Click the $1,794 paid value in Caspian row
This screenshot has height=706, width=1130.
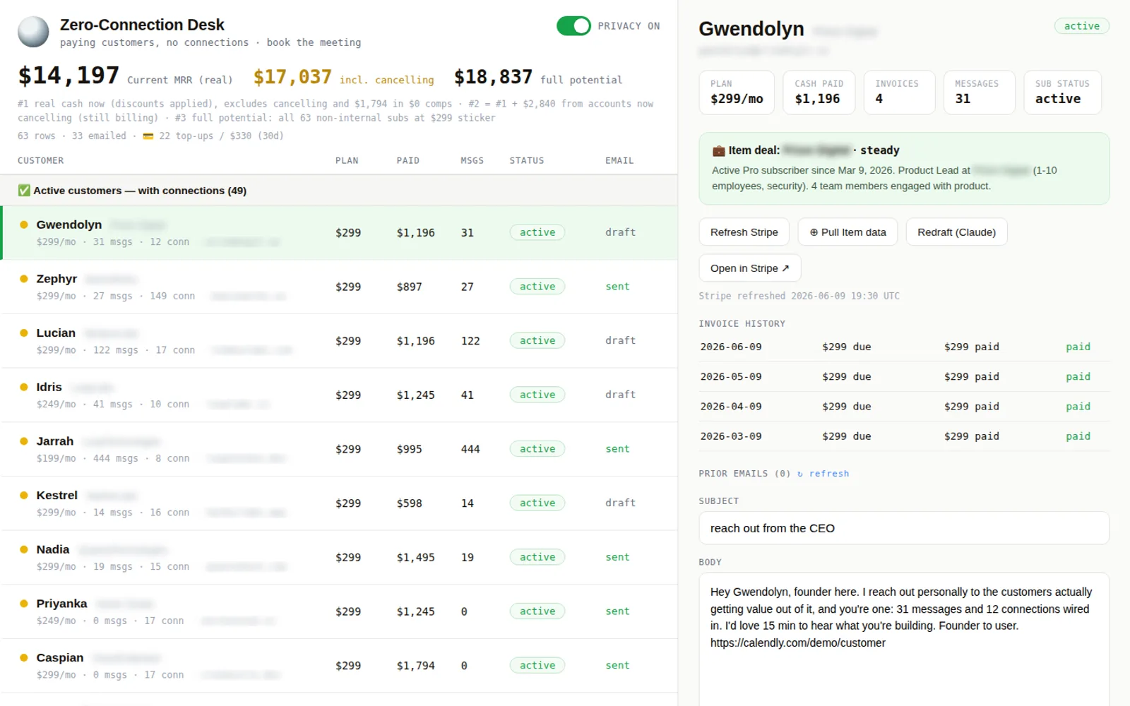(x=415, y=666)
